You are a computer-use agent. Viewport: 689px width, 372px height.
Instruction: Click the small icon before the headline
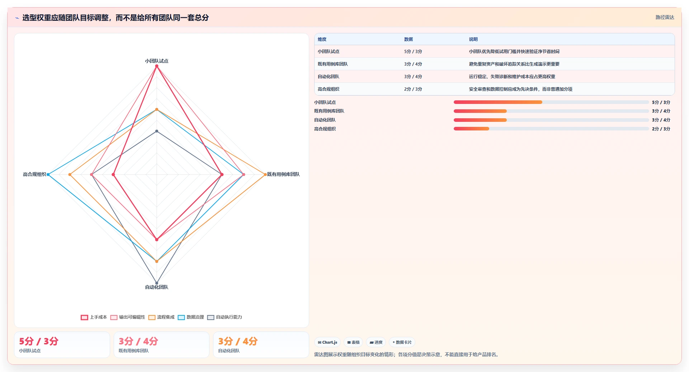coord(17,18)
